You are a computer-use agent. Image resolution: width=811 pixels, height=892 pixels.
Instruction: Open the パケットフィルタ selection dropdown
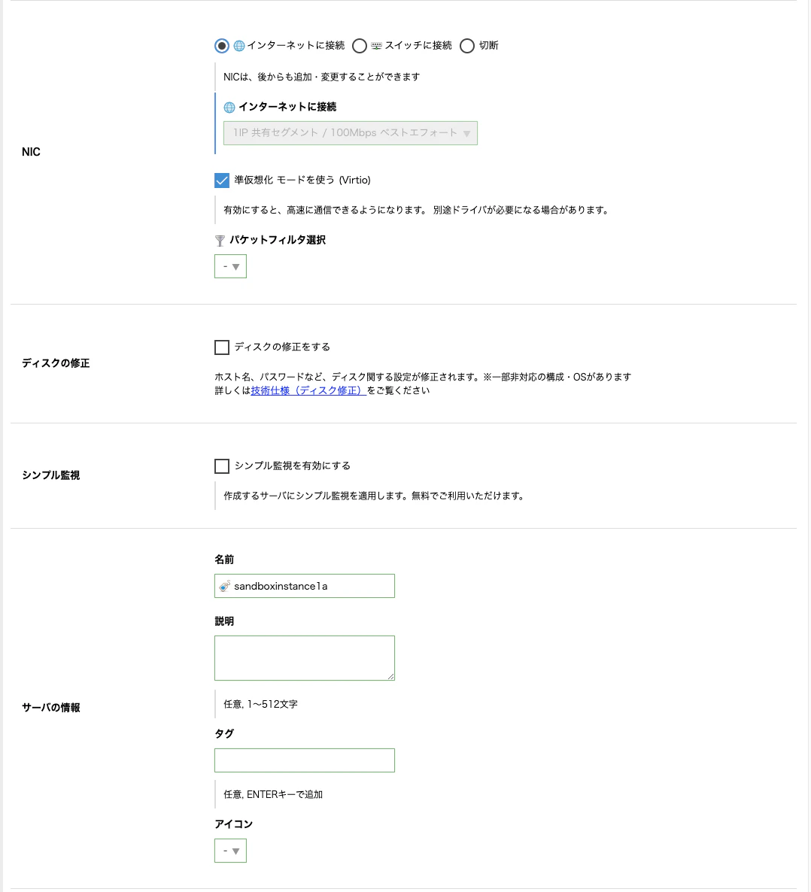[230, 265]
